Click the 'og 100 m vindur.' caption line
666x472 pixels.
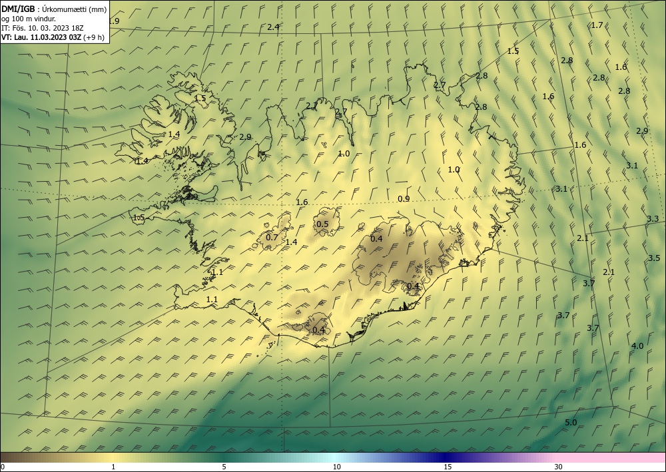[x=29, y=19]
